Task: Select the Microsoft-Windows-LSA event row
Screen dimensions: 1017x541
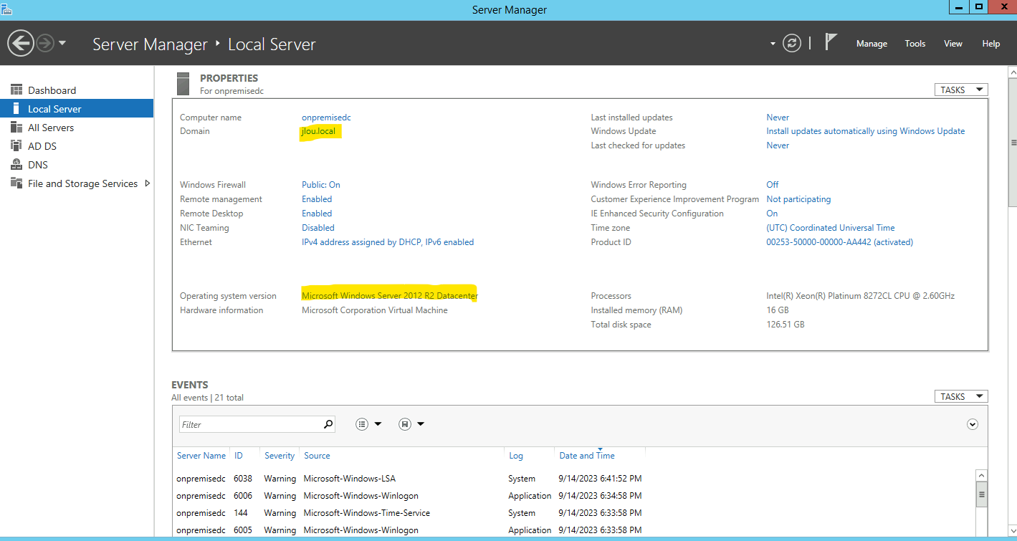Action: [573, 479]
